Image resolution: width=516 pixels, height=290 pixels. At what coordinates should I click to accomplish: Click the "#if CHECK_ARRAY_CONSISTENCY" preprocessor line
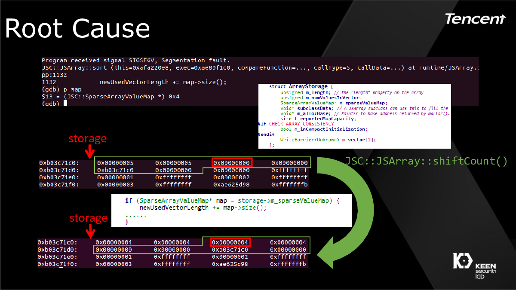point(296,124)
